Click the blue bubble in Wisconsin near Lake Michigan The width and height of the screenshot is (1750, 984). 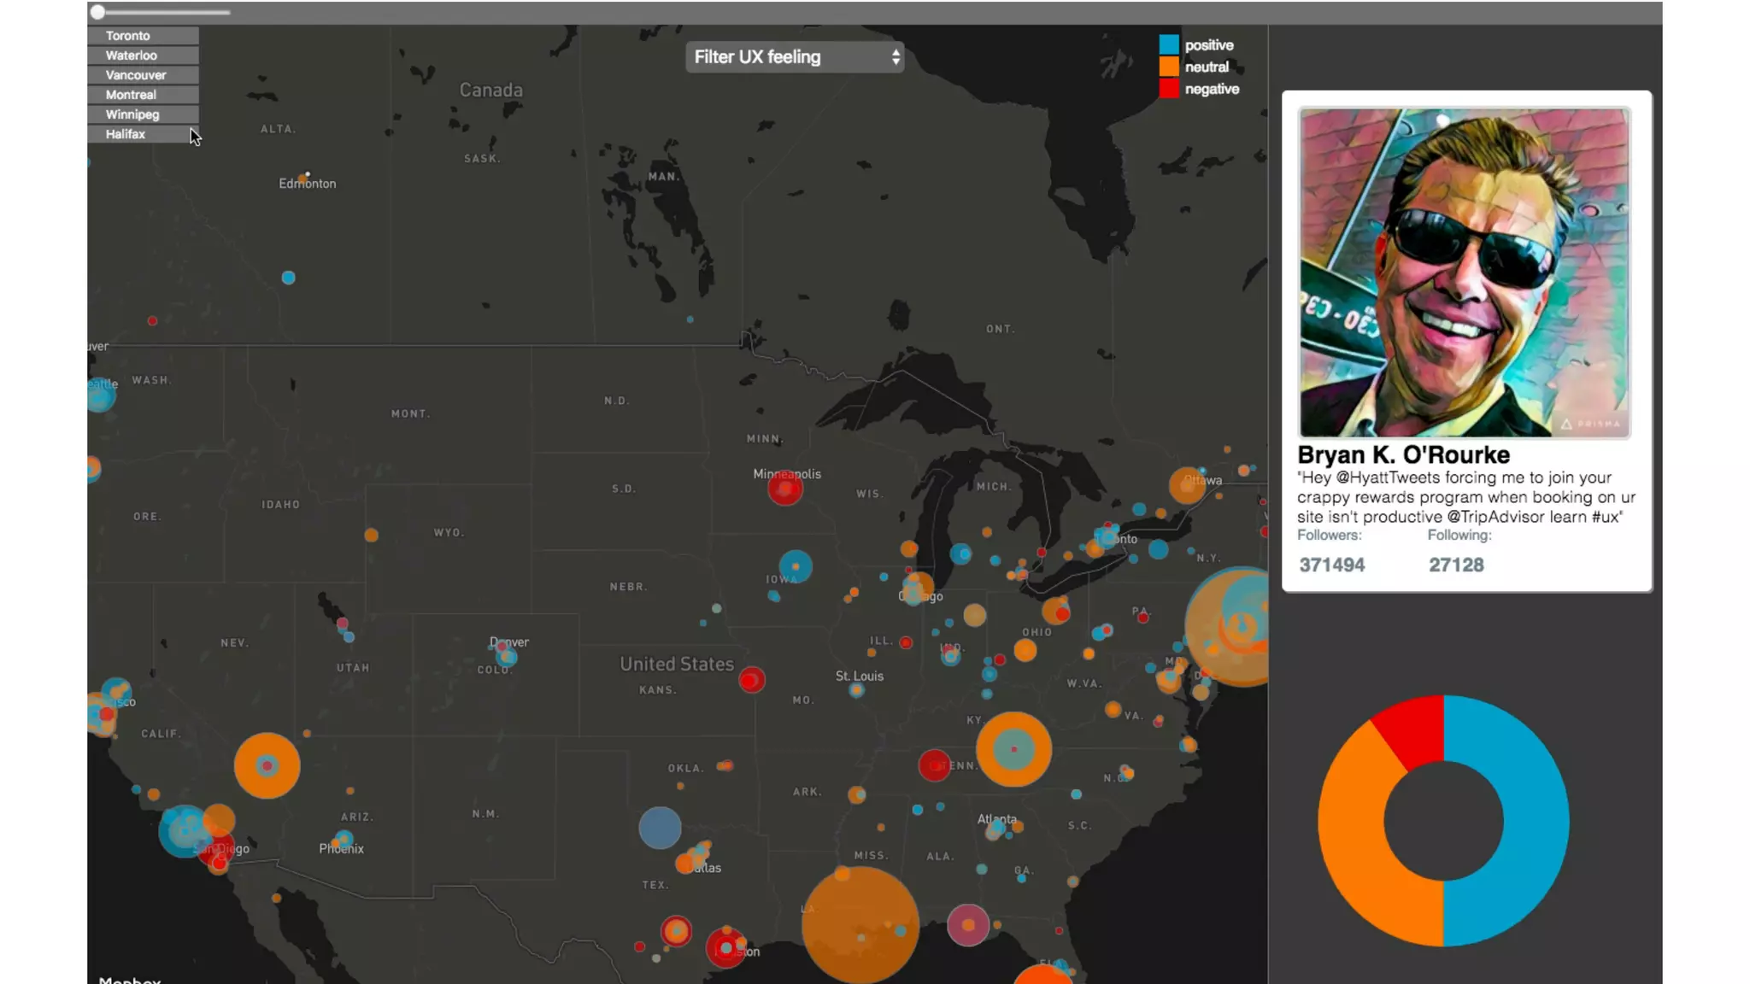click(961, 553)
